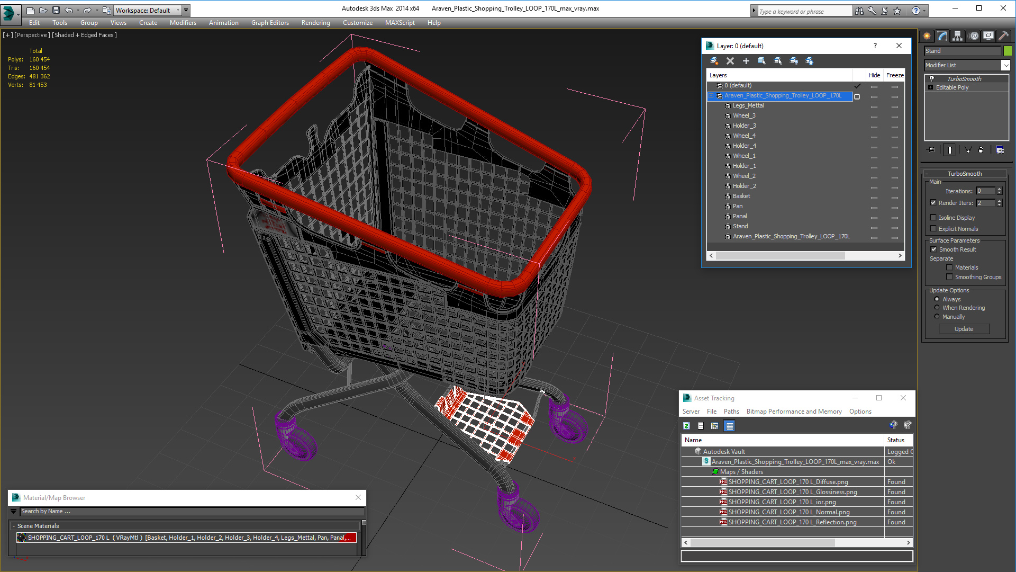Click the Redo arrow icon in toolbar
Image resolution: width=1016 pixels, height=572 pixels.
(88, 10)
